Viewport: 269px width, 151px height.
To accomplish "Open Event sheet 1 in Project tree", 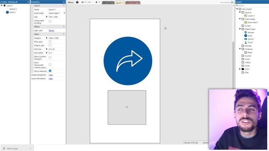I will tap(251, 22).
